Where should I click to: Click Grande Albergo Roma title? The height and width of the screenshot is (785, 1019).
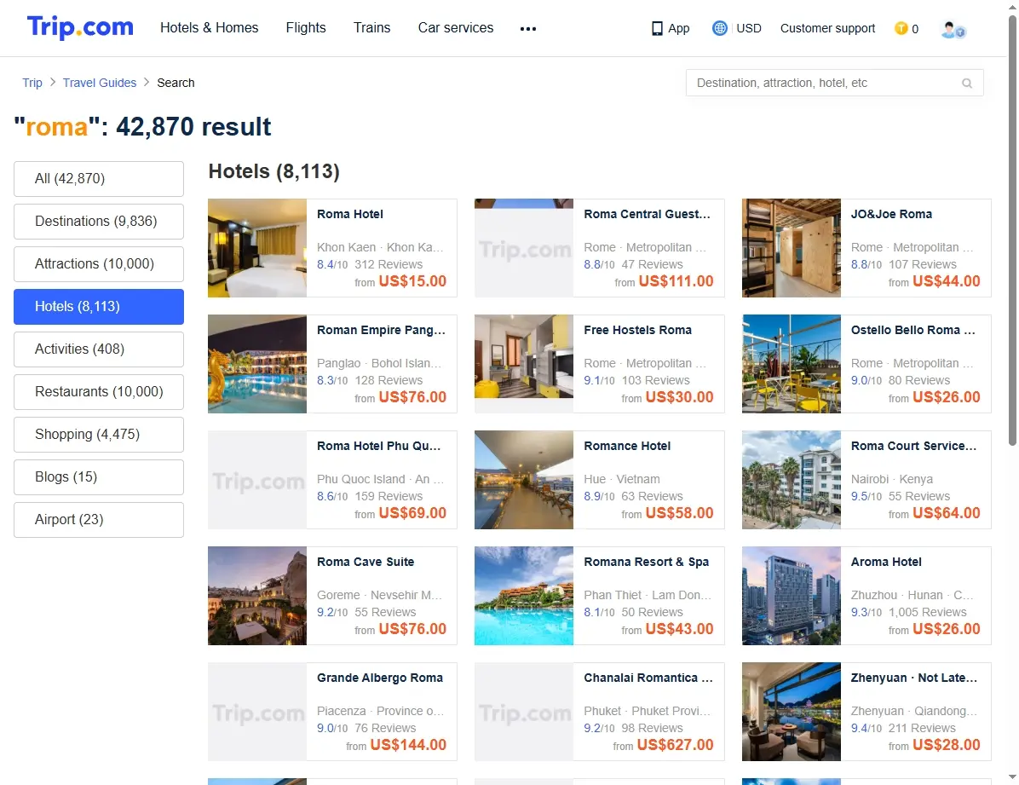point(379,677)
